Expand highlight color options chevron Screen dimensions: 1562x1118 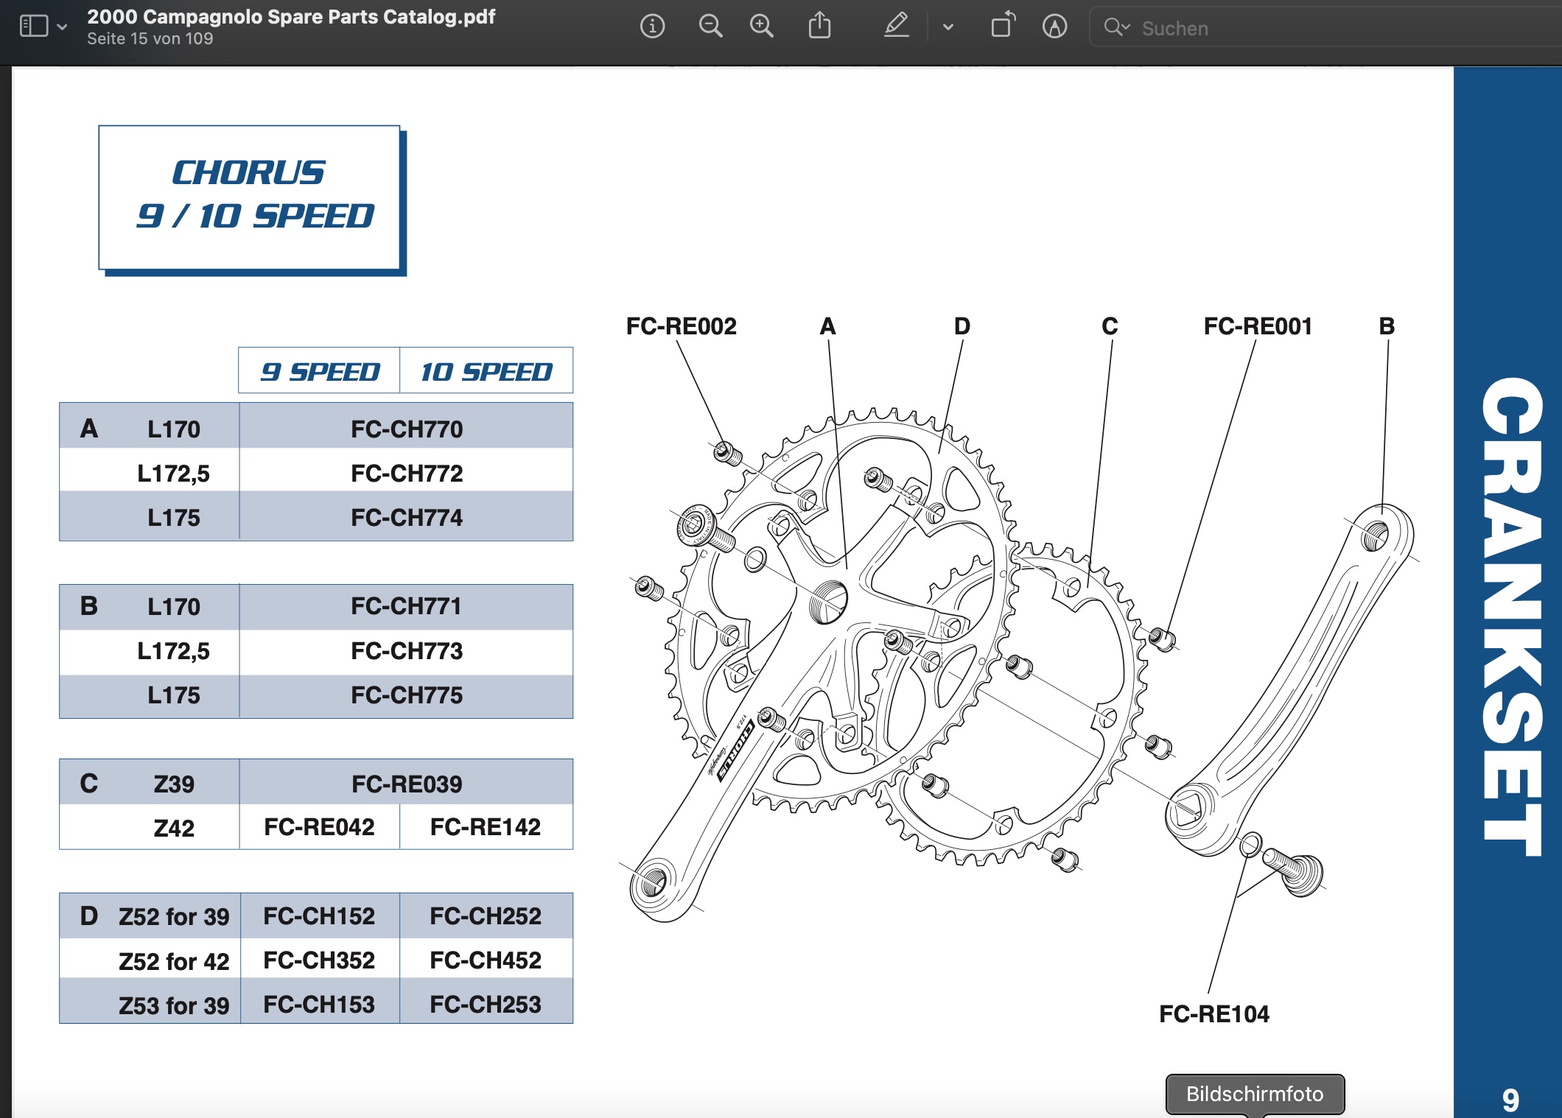pos(948,28)
